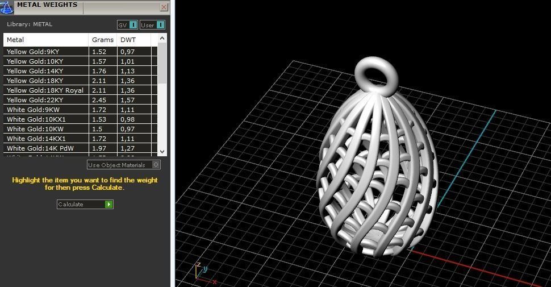Select the Yellow Gold:22KY row
551x287 pixels.
click(x=81, y=100)
